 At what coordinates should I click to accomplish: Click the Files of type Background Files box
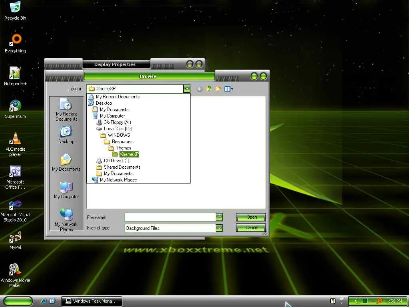[x=170, y=228]
